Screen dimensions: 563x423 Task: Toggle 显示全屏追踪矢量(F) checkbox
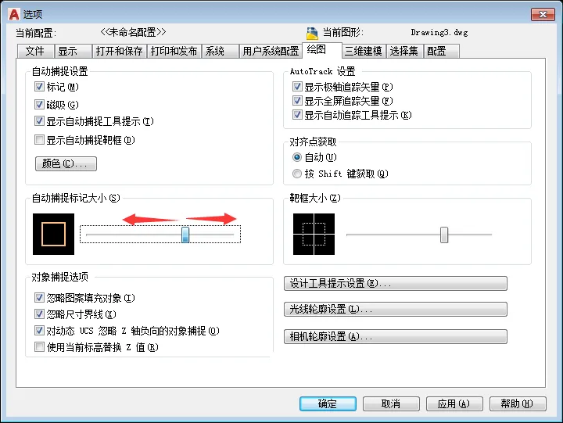(x=297, y=101)
